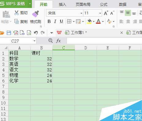Apply cell borders icon

[69, 21]
